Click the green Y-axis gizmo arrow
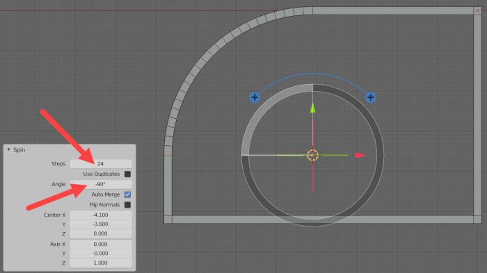 coord(313,108)
